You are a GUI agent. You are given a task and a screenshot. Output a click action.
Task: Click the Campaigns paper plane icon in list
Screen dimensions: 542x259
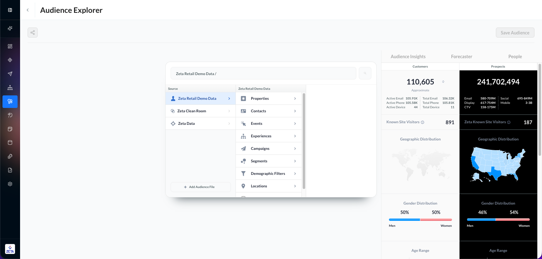(x=243, y=149)
